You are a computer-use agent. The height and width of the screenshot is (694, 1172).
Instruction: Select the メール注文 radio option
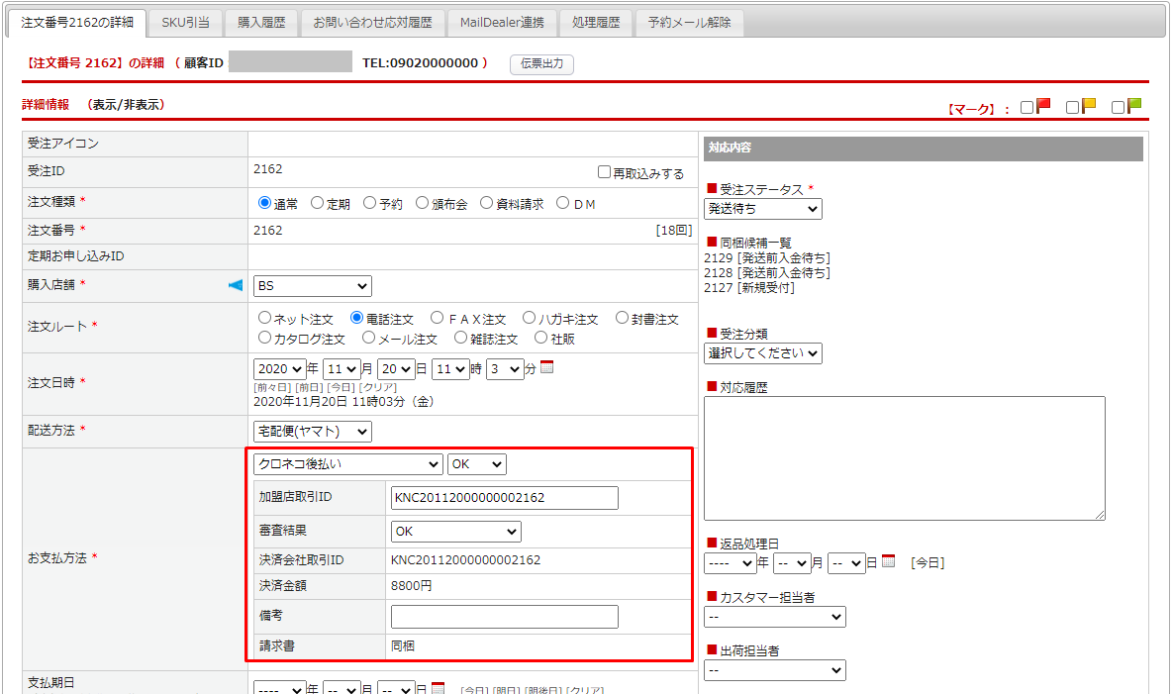[368, 338]
